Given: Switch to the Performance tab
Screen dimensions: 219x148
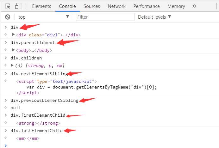Looking at the screenshot, I should [147, 6].
